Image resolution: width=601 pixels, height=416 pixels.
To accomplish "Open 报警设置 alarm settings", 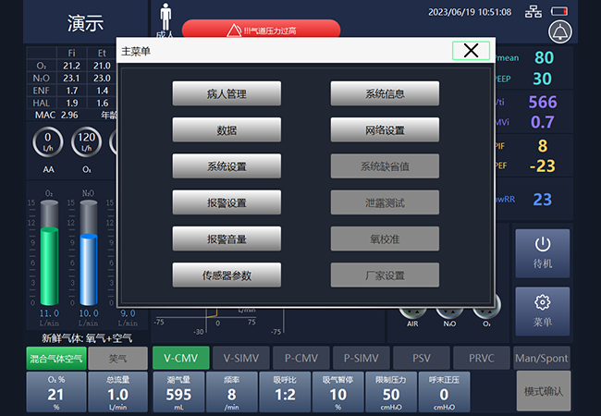I will click(x=227, y=202).
